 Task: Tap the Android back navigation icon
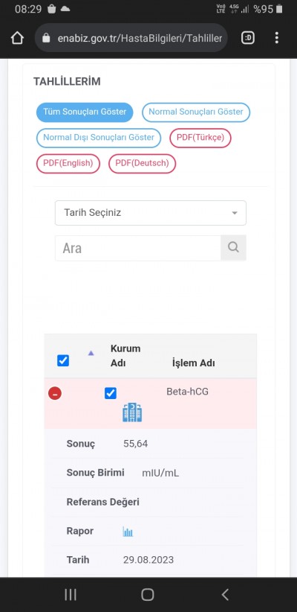(225, 594)
